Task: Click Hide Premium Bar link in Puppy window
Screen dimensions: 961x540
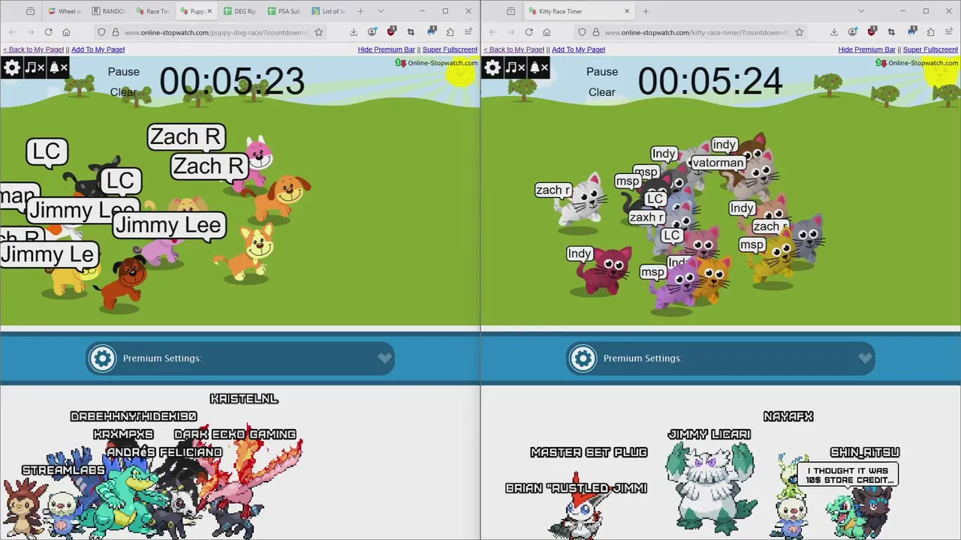Action: click(x=386, y=49)
